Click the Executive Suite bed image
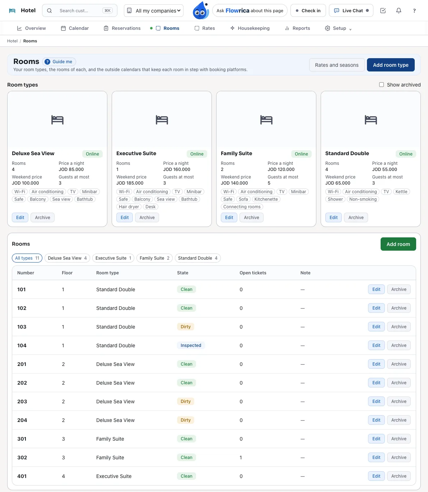428x492 pixels. pyautogui.click(x=162, y=120)
